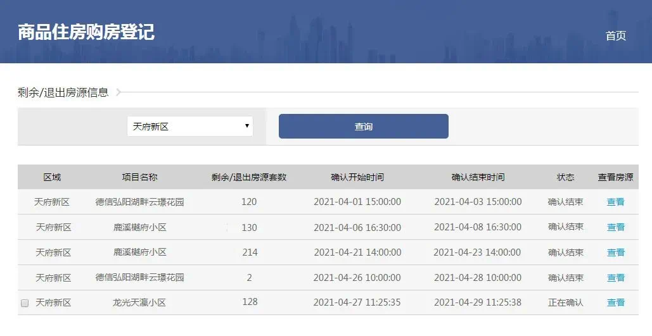Select 鹿溪樾府小区 in the 214 units row
Image resolution: width=652 pixels, height=336 pixels.
[x=139, y=252]
